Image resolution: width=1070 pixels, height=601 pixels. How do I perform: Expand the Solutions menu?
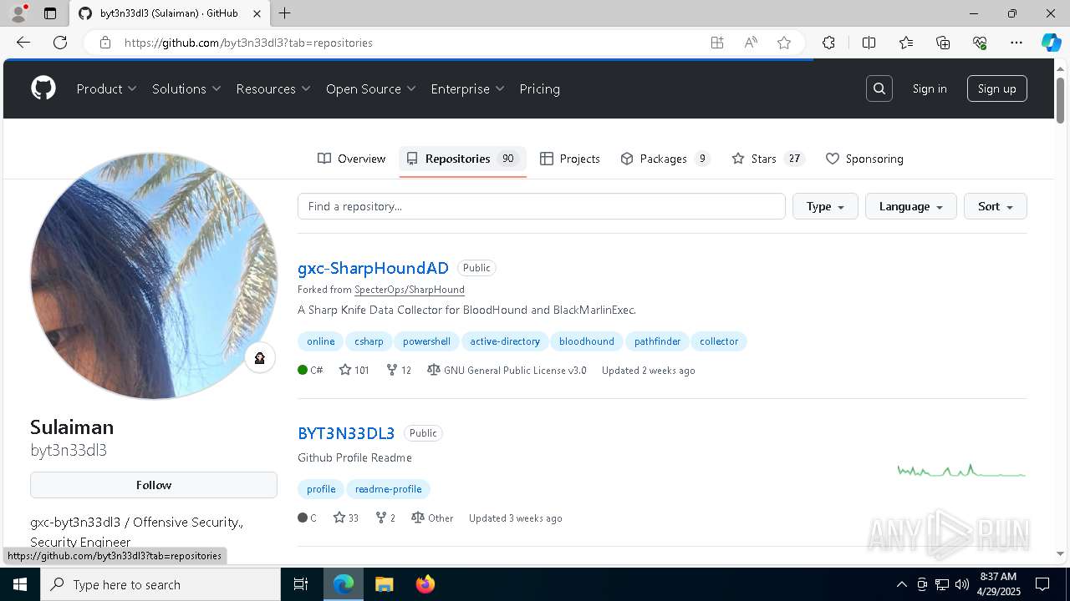click(186, 88)
